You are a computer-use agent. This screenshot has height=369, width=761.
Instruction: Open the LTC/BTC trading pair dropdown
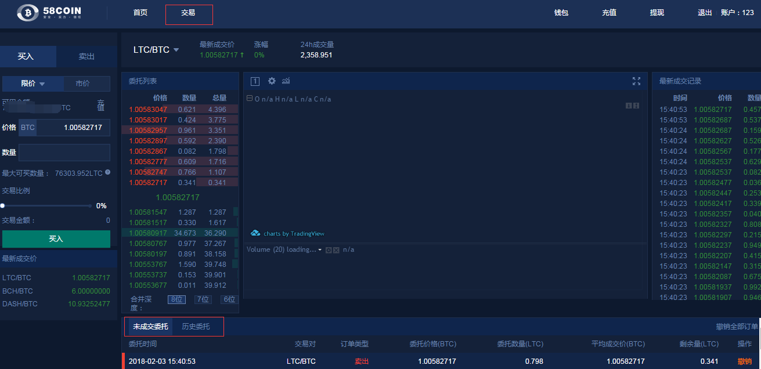click(x=176, y=50)
